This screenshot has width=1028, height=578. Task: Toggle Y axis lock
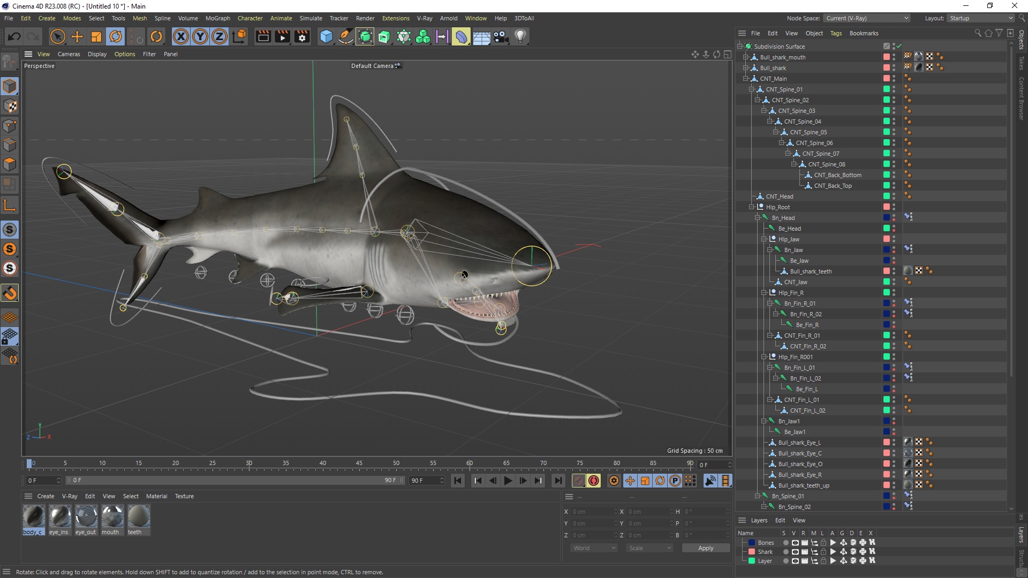(200, 36)
